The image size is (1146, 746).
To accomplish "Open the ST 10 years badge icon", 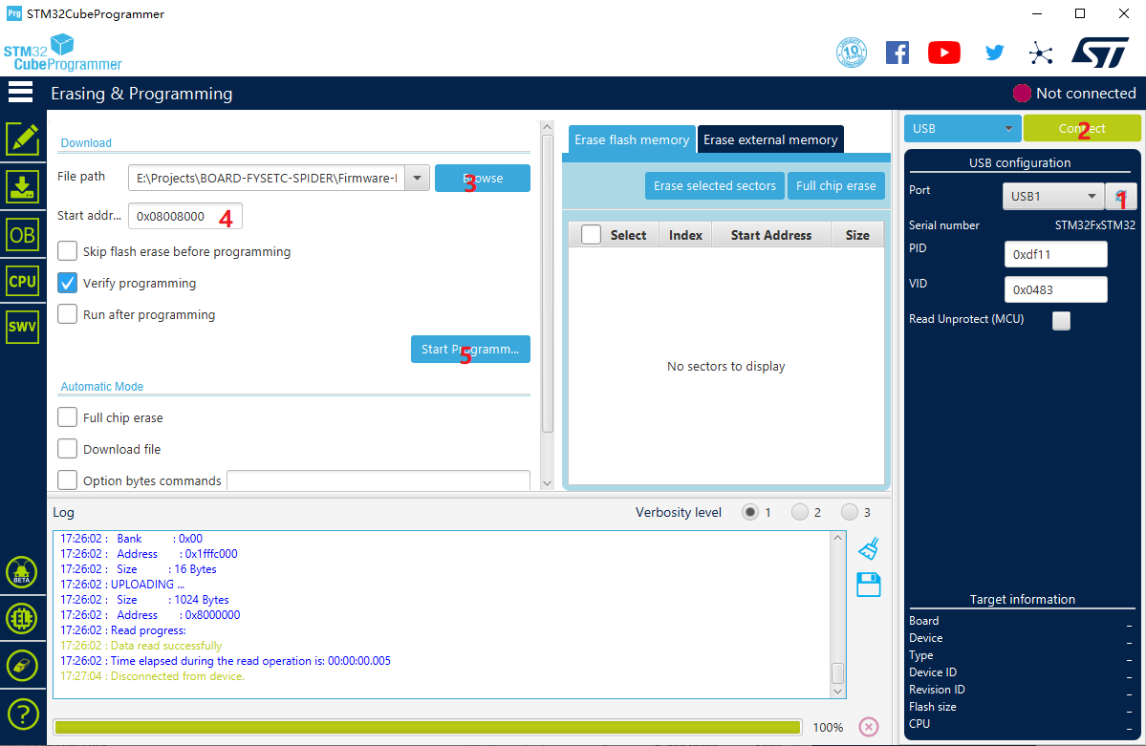I will tap(852, 53).
